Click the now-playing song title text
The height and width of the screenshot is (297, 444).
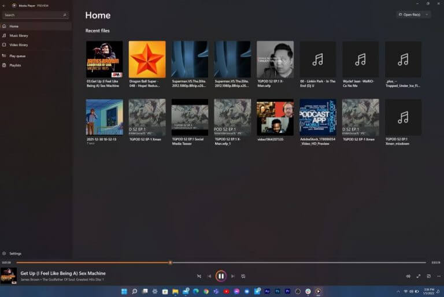(x=63, y=273)
